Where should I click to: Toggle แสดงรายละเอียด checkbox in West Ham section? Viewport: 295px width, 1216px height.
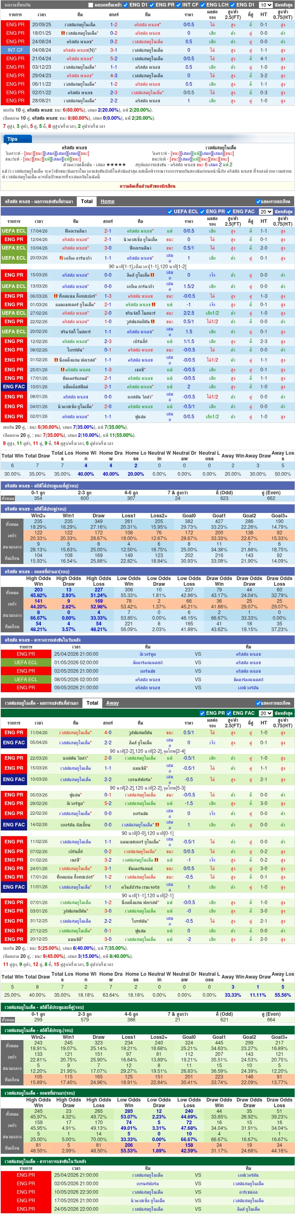click(258, 703)
